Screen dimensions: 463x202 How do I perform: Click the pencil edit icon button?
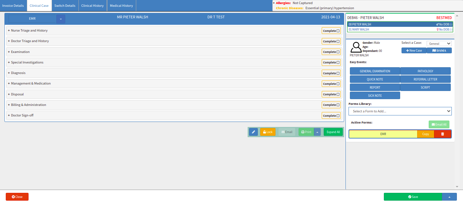pos(253,132)
